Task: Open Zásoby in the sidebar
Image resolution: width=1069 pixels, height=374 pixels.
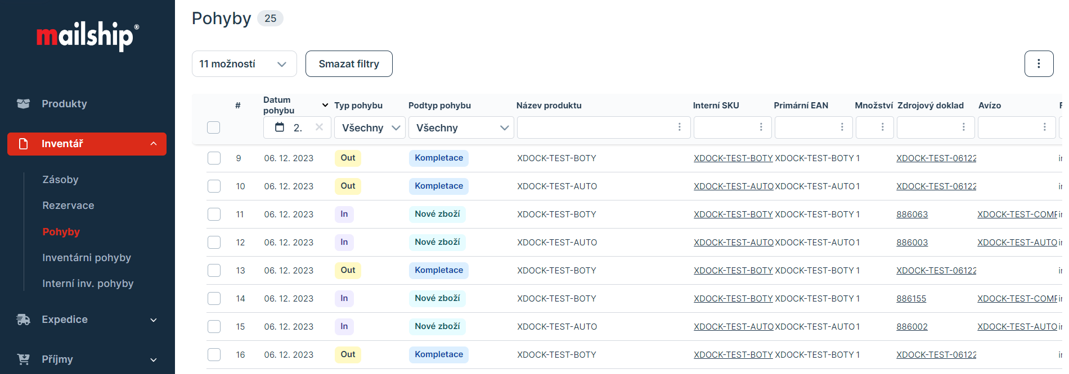Action: point(60,180)
